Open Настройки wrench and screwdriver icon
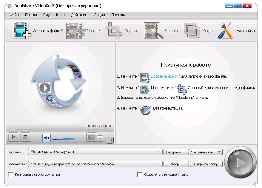This screenshot has height=188, width=262. pos(225,31)
